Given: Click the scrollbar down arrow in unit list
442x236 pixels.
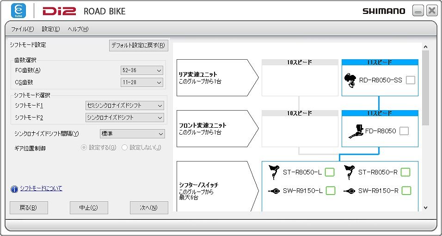Looking at the screenshot, I should [x=426, y=208].
